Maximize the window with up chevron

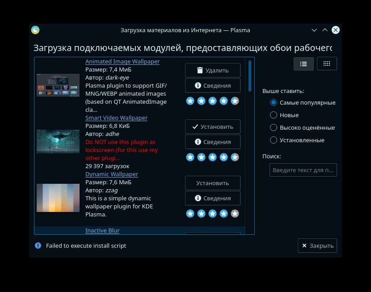click(325, 30)
